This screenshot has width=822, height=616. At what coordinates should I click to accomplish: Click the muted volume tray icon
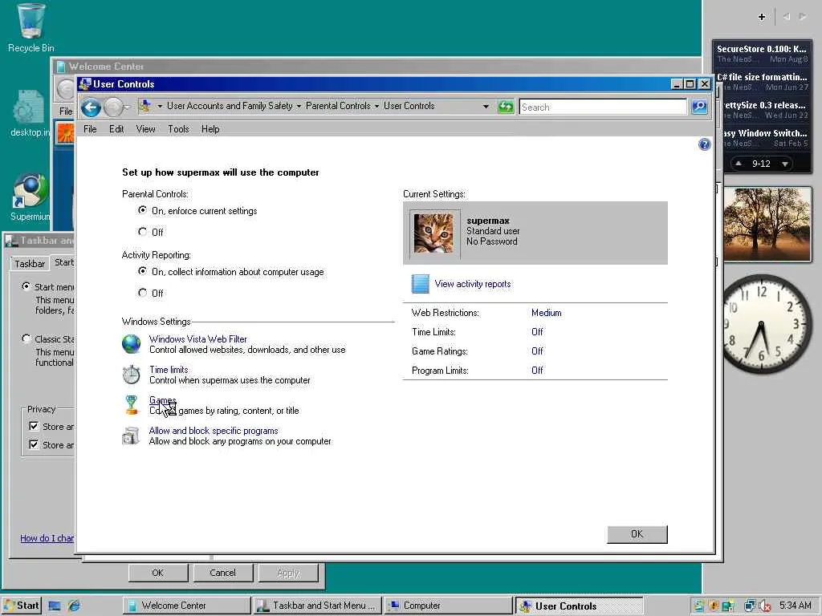point(765,606)
